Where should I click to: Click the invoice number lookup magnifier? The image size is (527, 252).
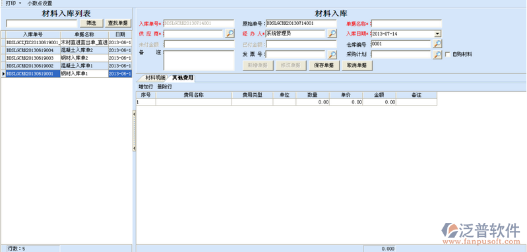click(332, 55)
